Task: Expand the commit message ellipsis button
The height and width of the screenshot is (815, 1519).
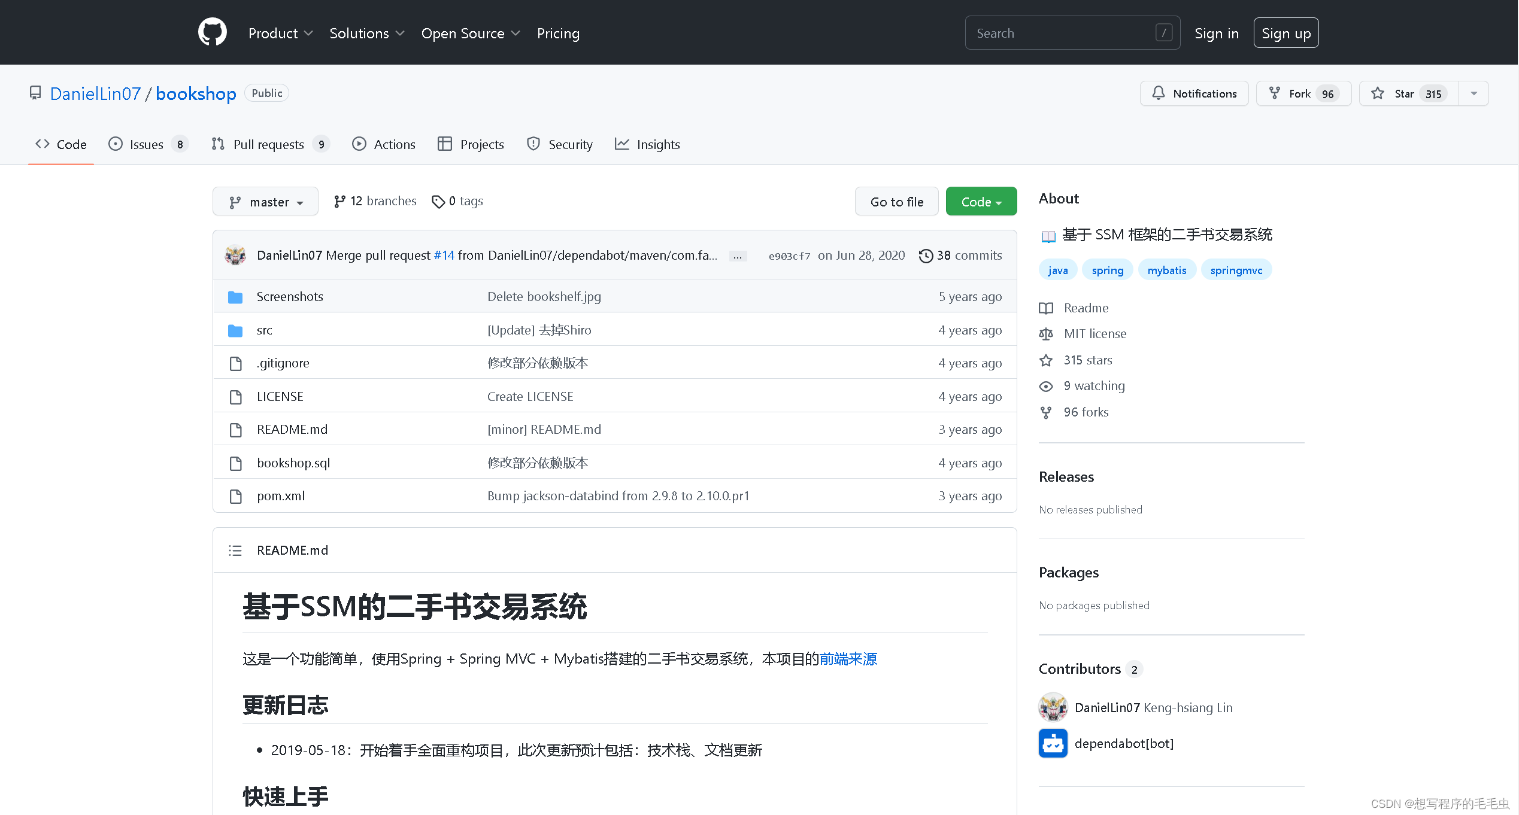Action: pos(738,256)
